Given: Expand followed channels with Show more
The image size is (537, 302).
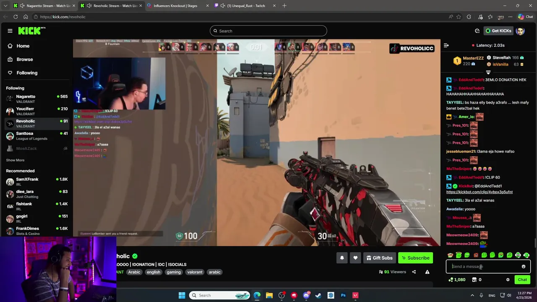Looking at the screenshot, I should point(15,160).
